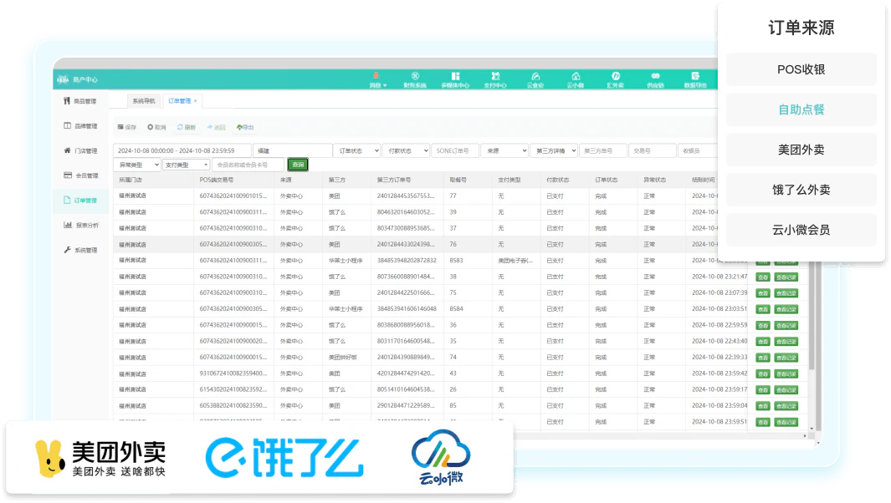Open 数据导出 from the top bar
The width and height of the screenshot is (891, 503).
695,79
